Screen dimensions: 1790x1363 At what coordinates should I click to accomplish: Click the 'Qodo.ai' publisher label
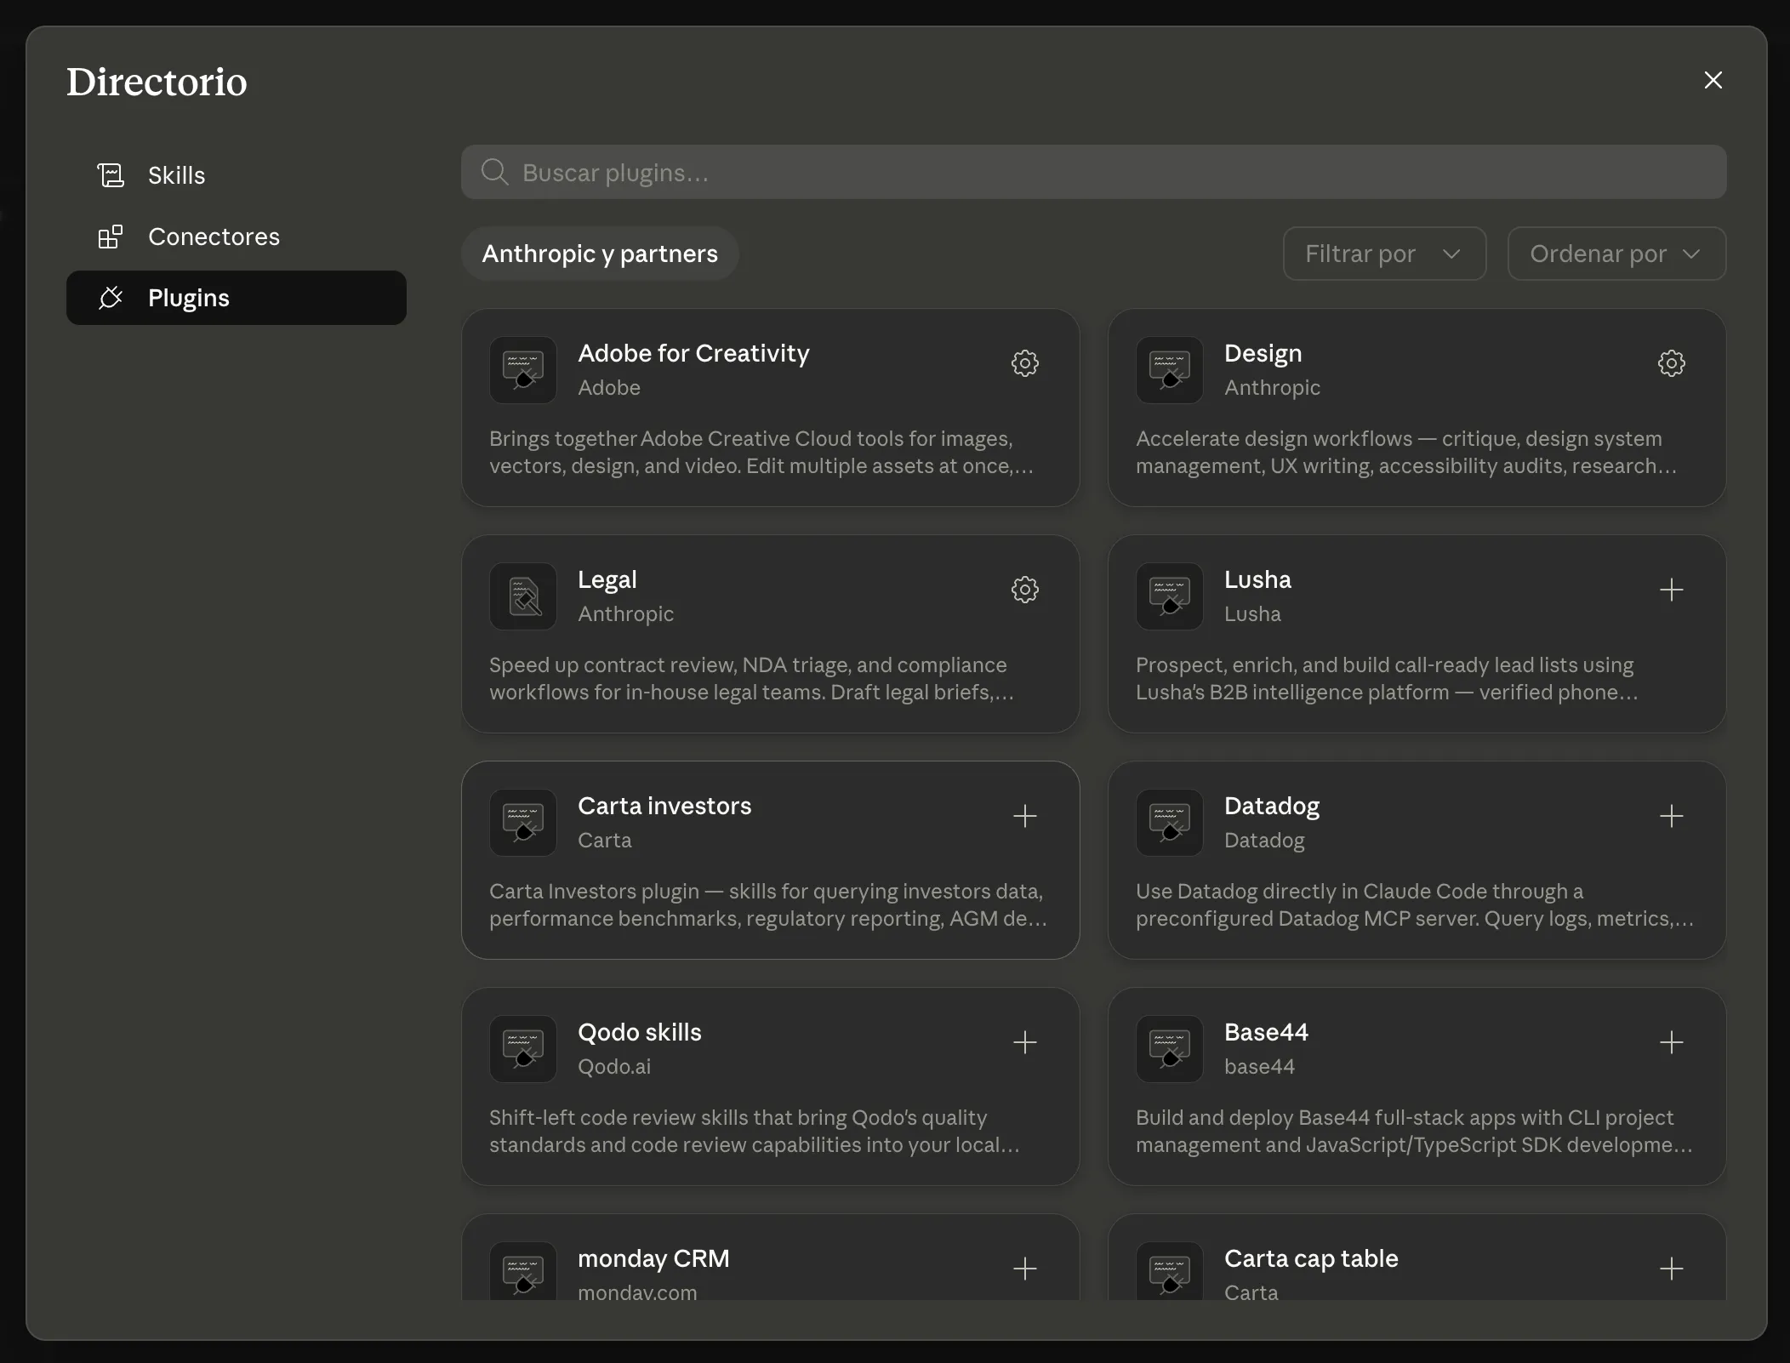point(614,1066)
